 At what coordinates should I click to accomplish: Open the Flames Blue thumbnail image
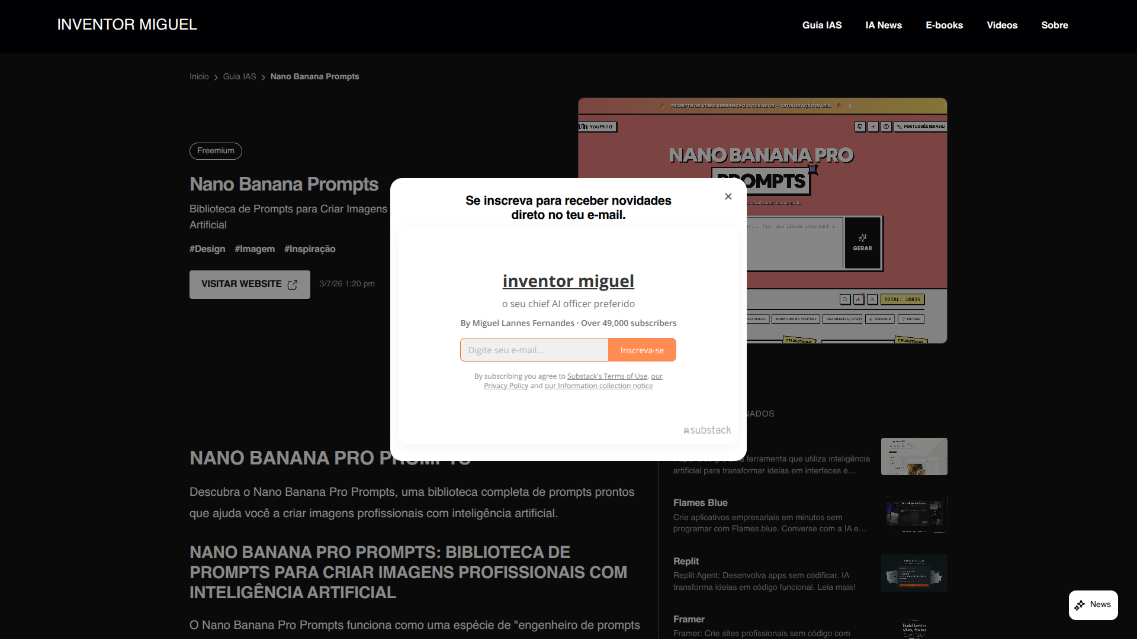pyautogui.click(x=914, y=515)
